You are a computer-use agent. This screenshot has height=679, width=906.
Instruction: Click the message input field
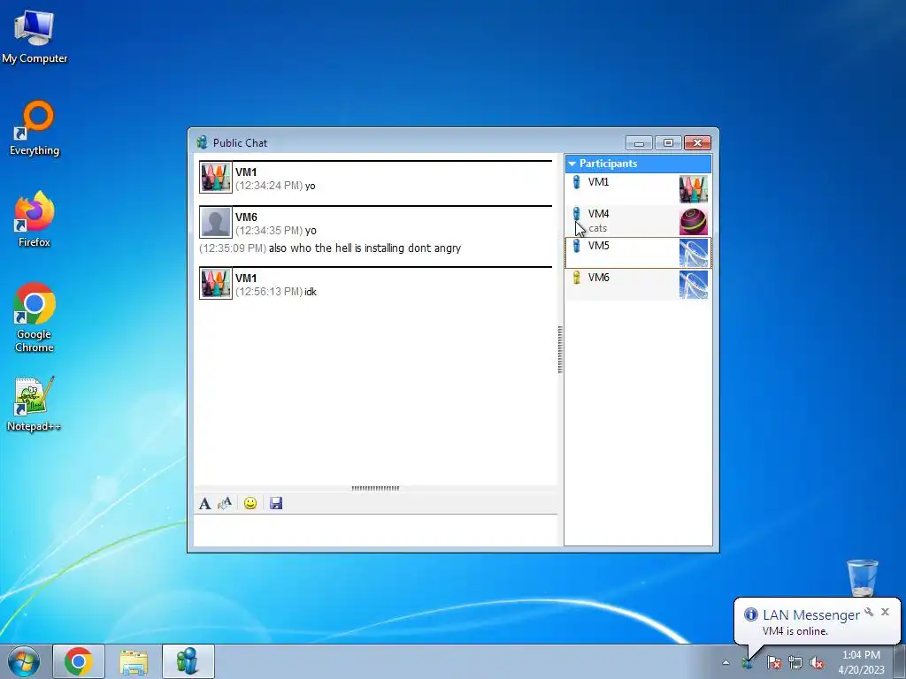pos(375,530)
